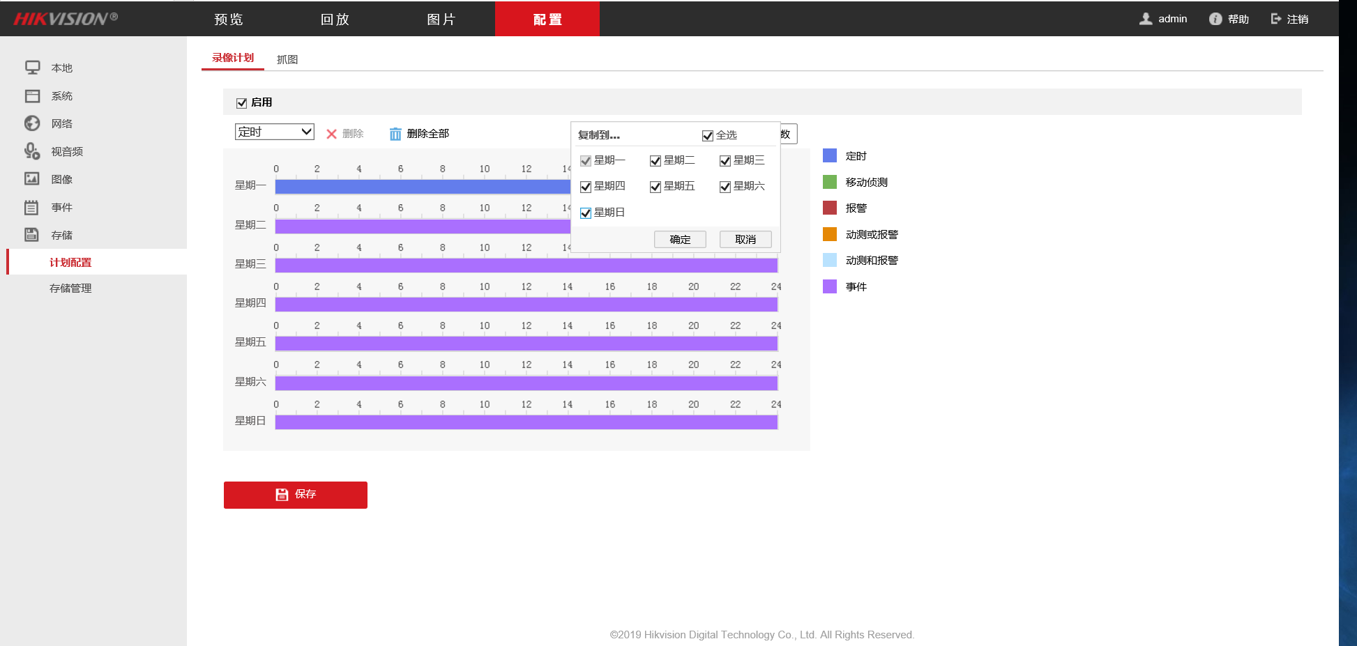Screen dimensions: 1357x646
Task: Uncheck 星期六 in copy dialog
Action: pyautogui.click(x=725, y=187)
